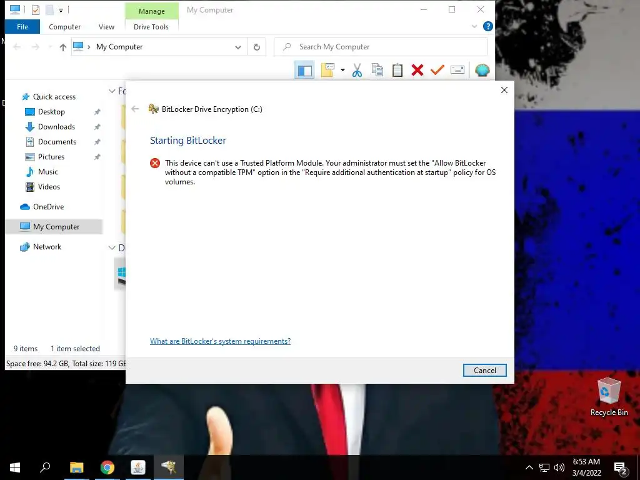Click the network tray icon
The width and height of the screenshot is (640, 480).
click(x=544, y=467)
